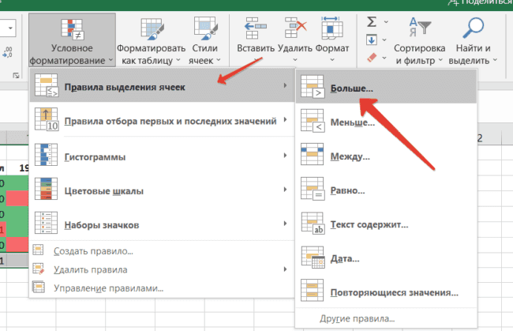
Task: Click Поделиться at the top right
Action: coord(480,4)
